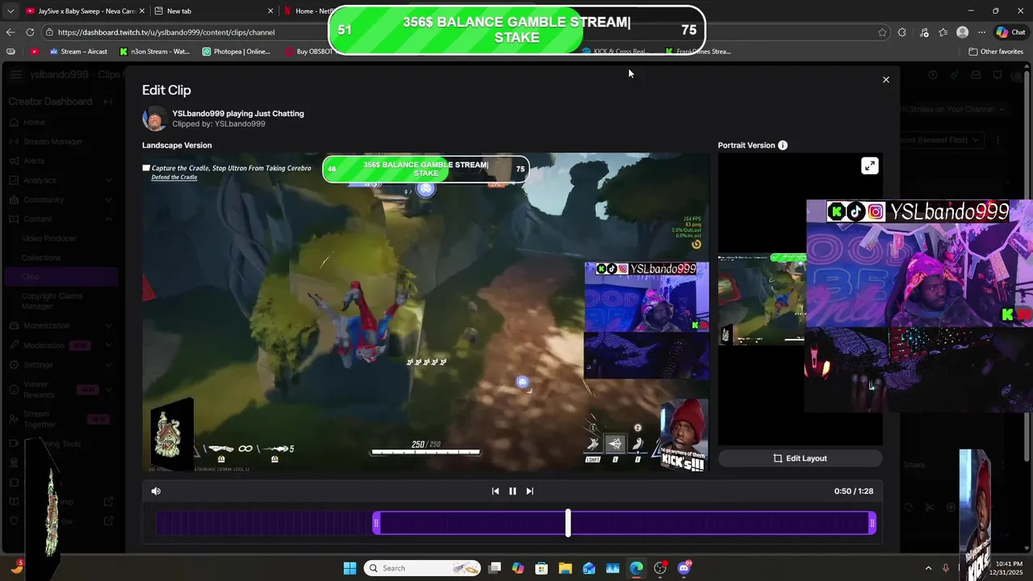Open the Portrait Version info tooltip icon

click(x=783, y=145)
